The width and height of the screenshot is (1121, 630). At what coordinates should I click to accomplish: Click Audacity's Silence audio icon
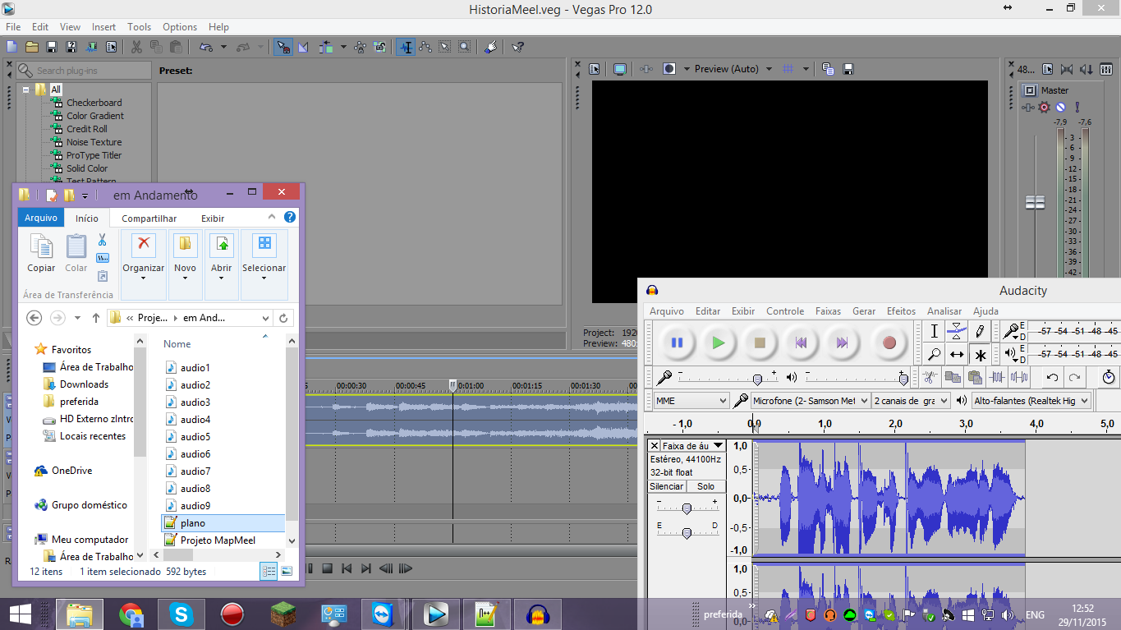click(1019, 377)
